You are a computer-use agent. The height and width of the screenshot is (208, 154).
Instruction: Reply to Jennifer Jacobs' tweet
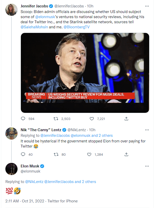[x=23, y=119]
